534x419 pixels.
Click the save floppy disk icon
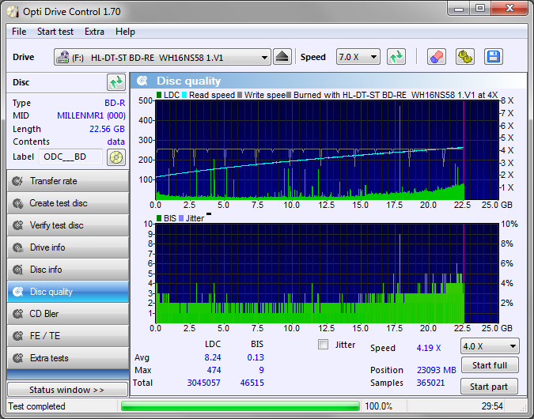click(x=494, y=57)
